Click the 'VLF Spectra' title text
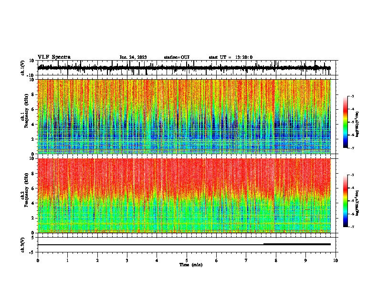This screenshot has height=292, width=378. pos(54,57)
